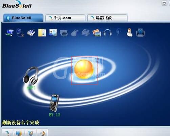Click the Bluetooth Printer service icon
This screenshot has width=170, height=136.
point(64,33)
